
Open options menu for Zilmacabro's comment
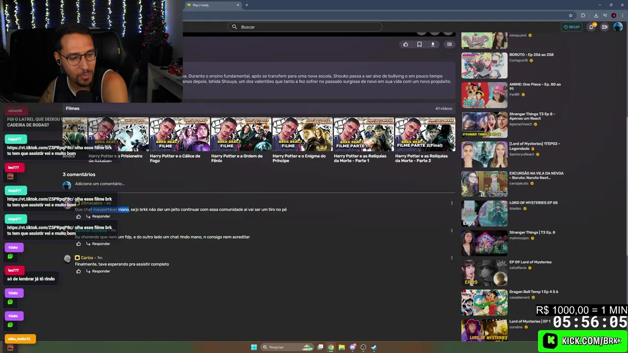tap(452, 203)
